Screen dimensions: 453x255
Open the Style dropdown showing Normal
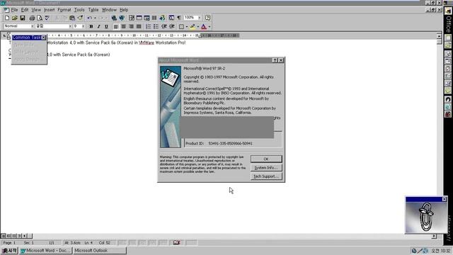[32, 26]
